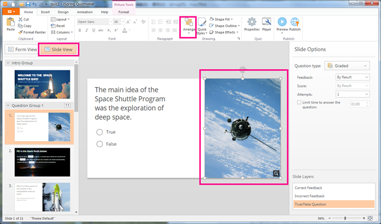Open the Picture Tools Format tab
The height and width of the screenshot is (224, 381).
click(x=124, y=12)
